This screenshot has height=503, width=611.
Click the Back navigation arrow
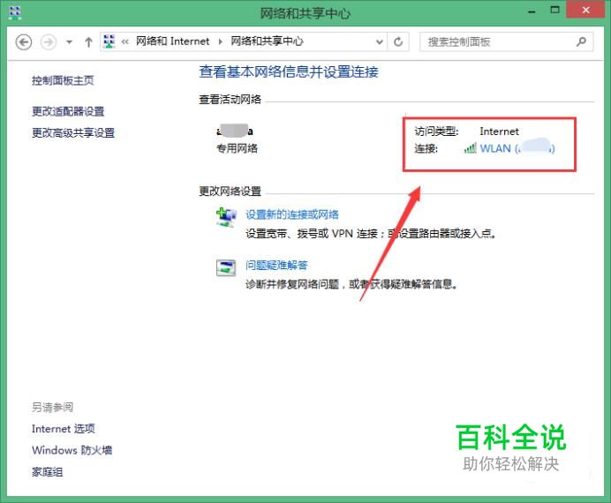[23, 41]
